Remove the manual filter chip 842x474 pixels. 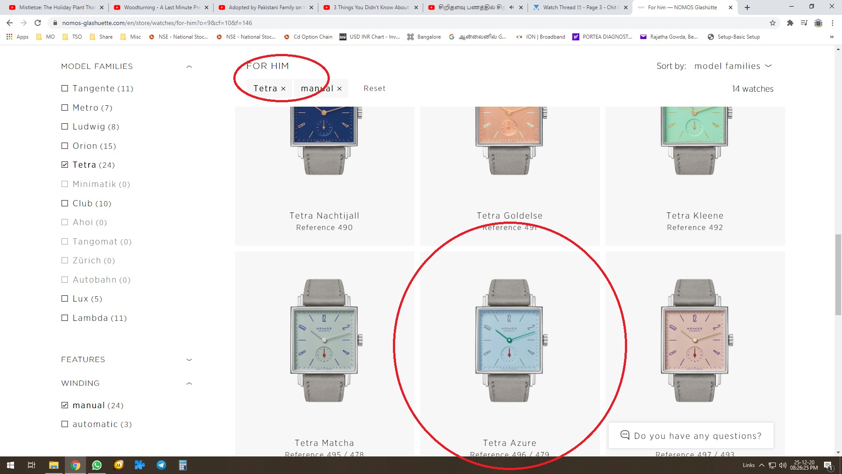click(x=339, y=89)
